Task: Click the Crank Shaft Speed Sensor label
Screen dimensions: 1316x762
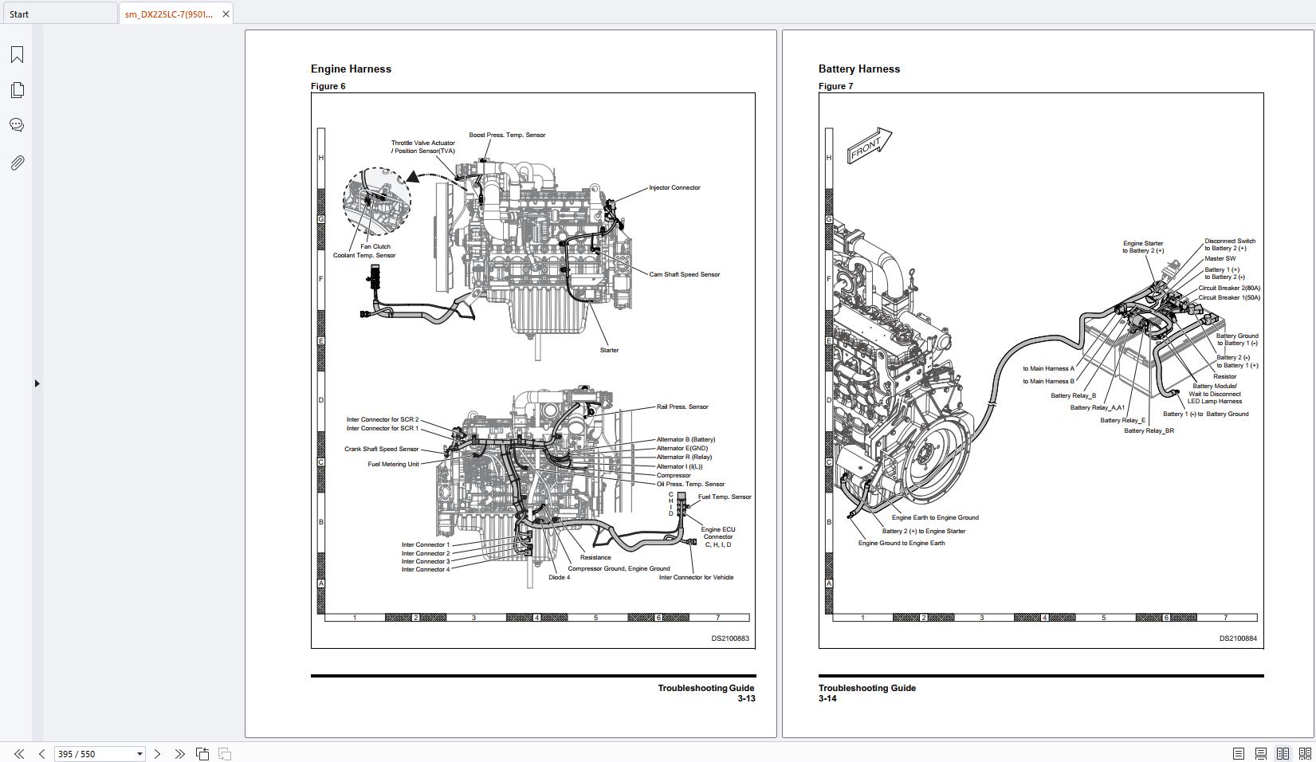Action: [x=381, y=449]
